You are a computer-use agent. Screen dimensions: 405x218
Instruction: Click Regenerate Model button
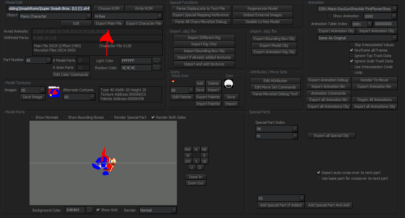click(x=262, y=8)
